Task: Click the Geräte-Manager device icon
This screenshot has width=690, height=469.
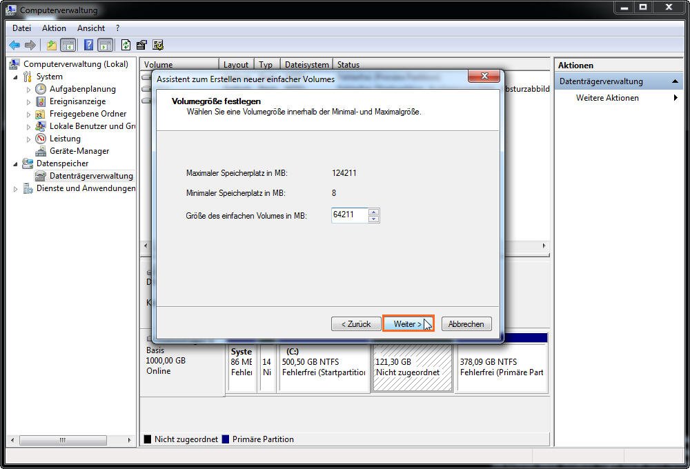Action: pyautogui.click(x=41, y=151)
